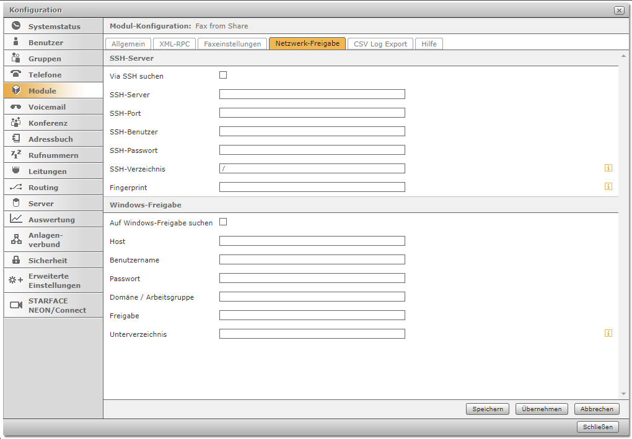Select the Voicemail tape icon
Viewport: 632px width, 439px height.
(x=16, y=106)
